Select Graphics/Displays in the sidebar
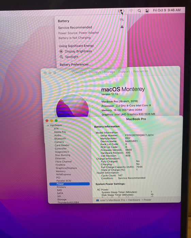 pos(66,168)
